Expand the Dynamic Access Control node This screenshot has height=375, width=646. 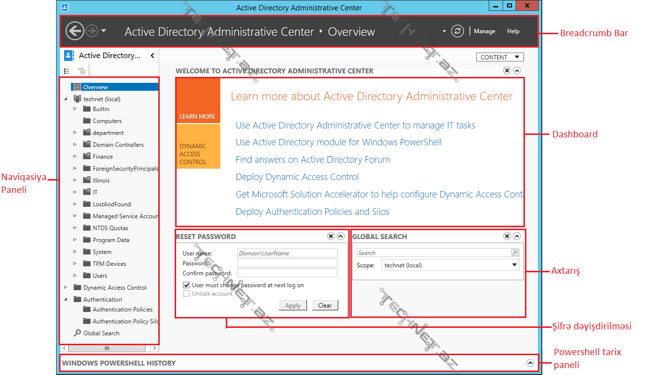pyautogui.click(x=65, y=287)
